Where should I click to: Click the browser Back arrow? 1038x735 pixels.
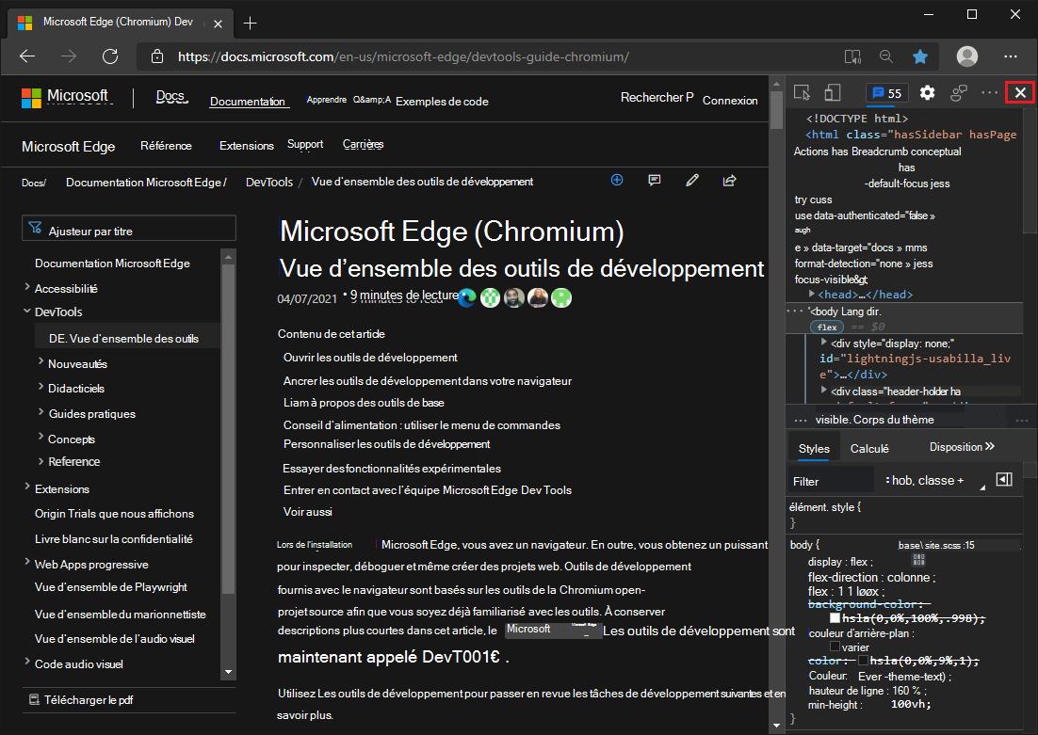[x=27, y=56]
